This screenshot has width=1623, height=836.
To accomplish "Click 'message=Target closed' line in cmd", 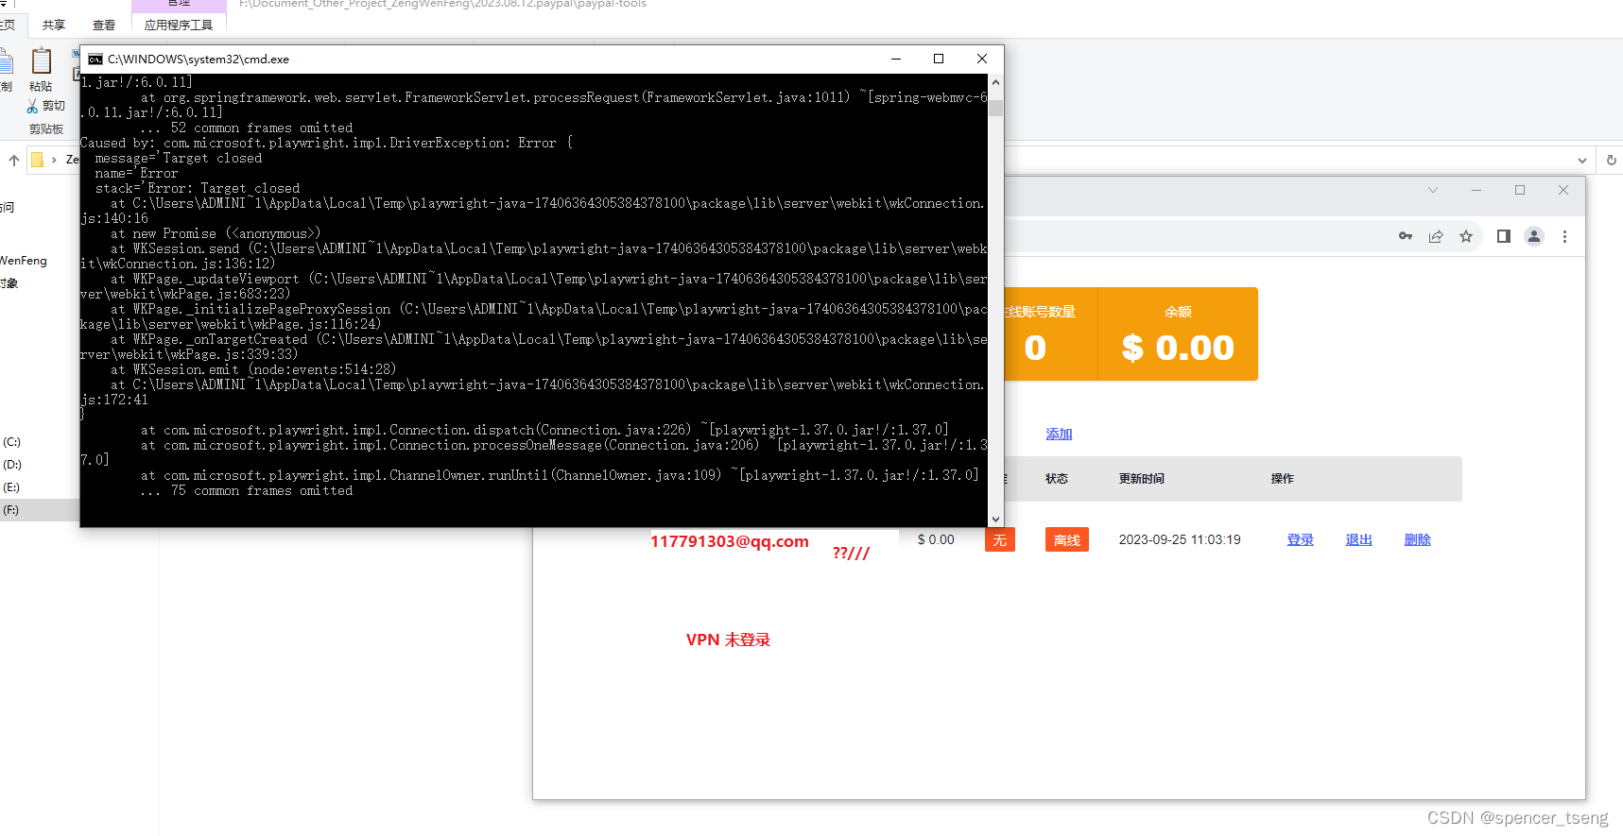I will click(x=179, y=158).
